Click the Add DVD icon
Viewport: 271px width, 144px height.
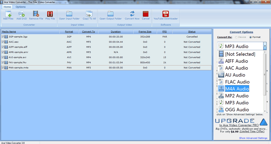click(22, 14)
